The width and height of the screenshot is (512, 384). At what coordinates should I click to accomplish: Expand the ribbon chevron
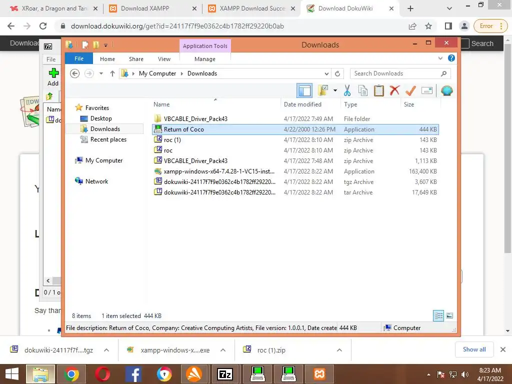(x=440, y=58)
